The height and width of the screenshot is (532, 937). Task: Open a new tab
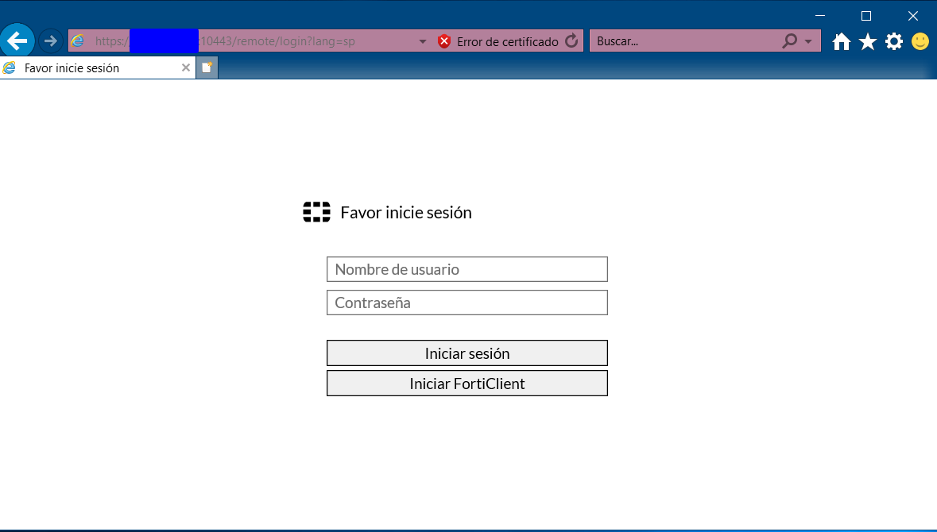pyautogui.click(x=207, y=67)
